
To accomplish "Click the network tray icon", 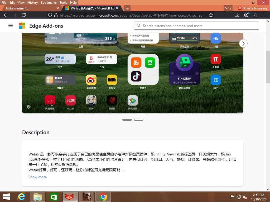I will pos(239,197).
